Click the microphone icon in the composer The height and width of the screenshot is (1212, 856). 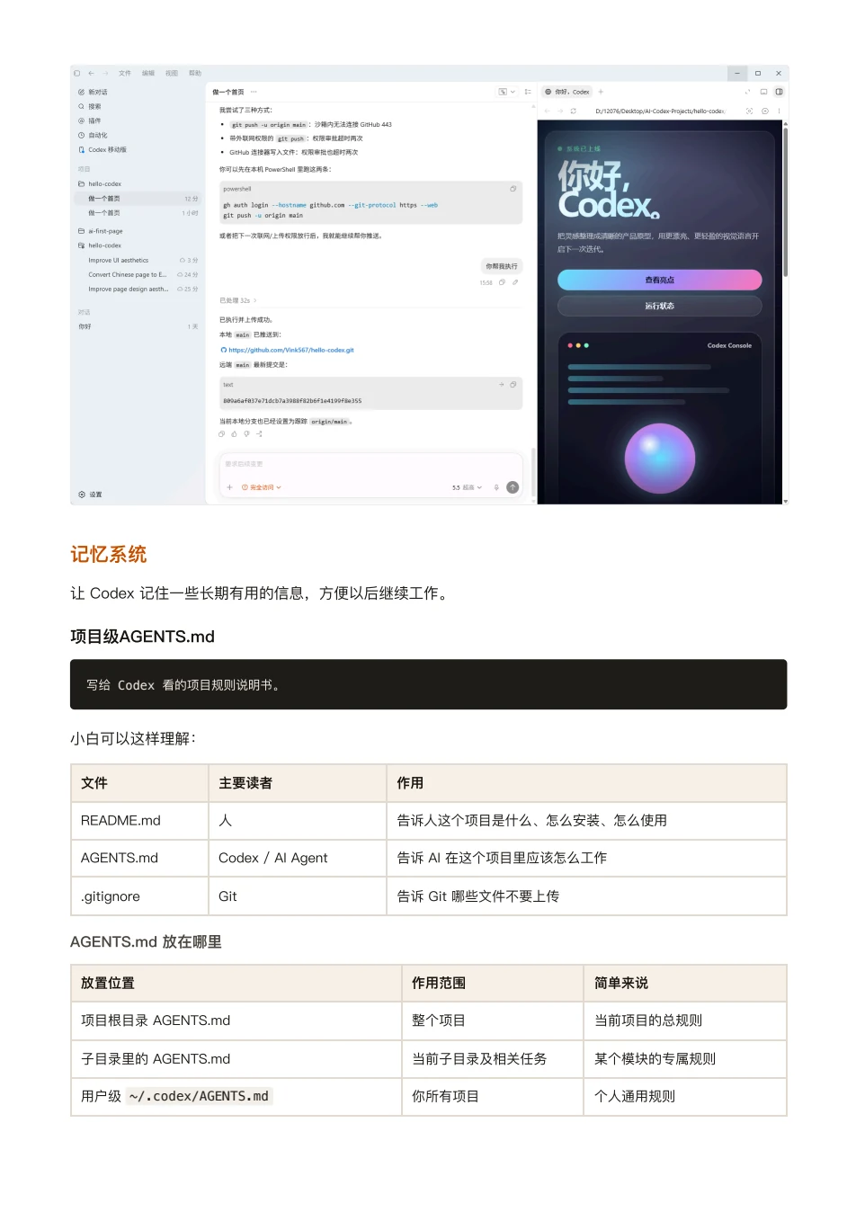tap(496, 487)
